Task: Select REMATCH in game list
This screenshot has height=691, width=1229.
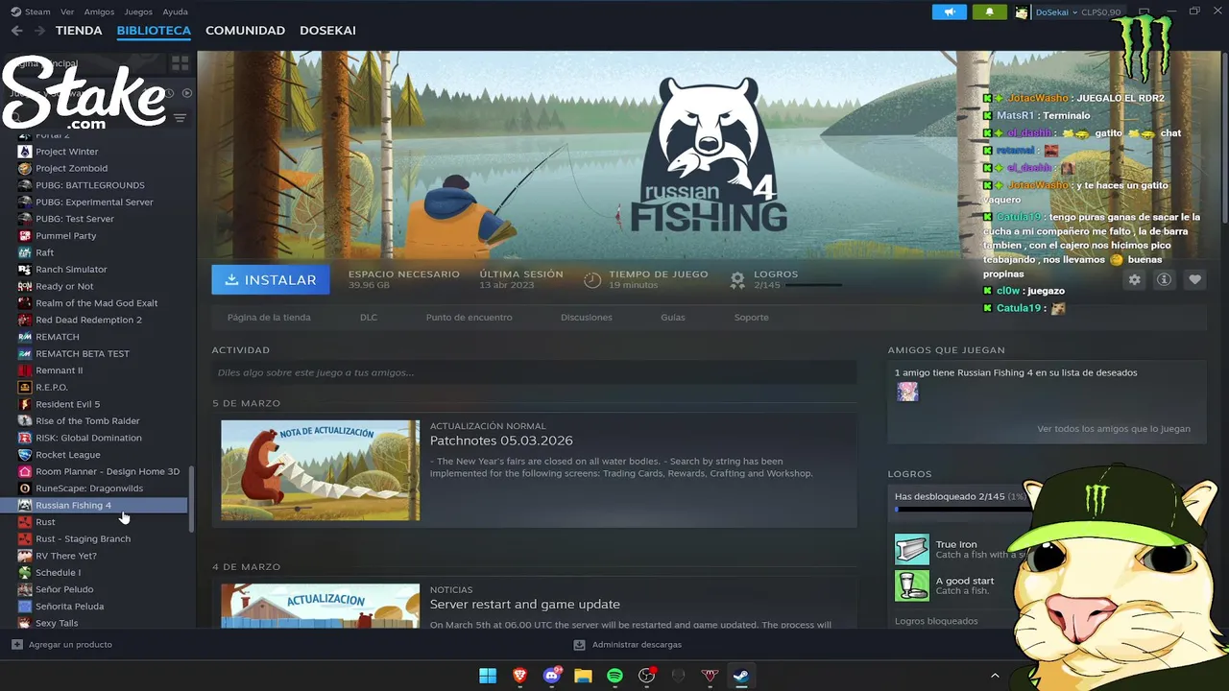Action: pos(58,337)
